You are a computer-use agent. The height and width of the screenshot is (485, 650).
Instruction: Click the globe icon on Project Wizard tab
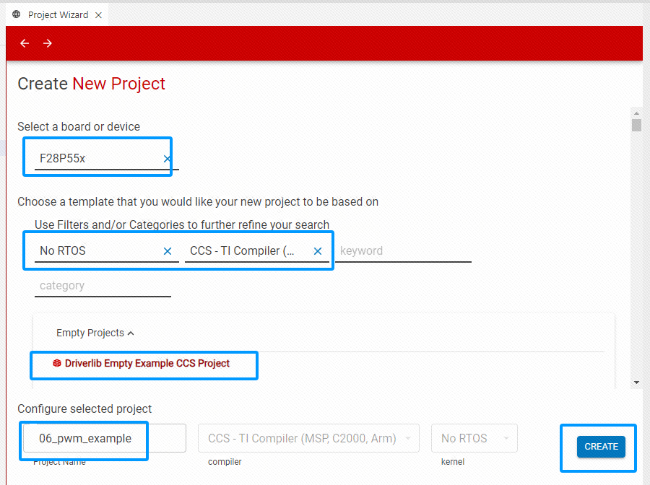pos(17,15)
